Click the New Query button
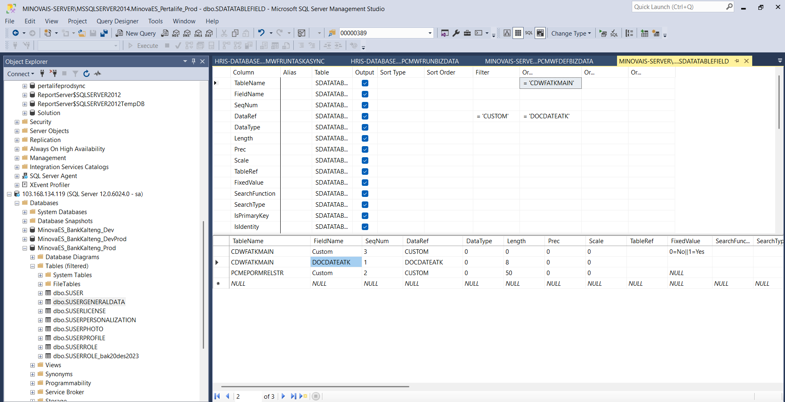This screenshot has height=402, width=785. point(136,33)
